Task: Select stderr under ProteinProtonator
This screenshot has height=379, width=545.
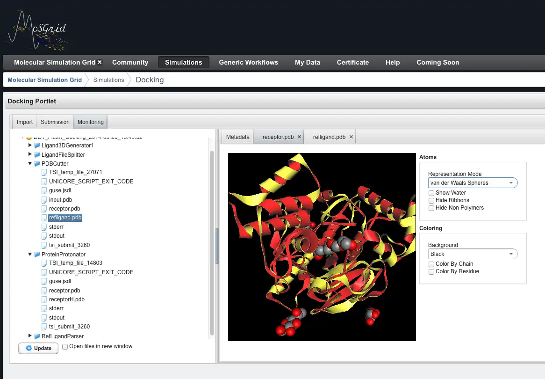Action: tap(56, 308)
